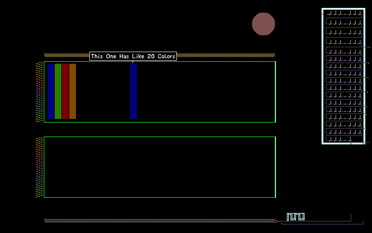The width and height of the screenshot is (372, 233).
Task: Pick the dark red color bar
Action: tap(65, 91)
